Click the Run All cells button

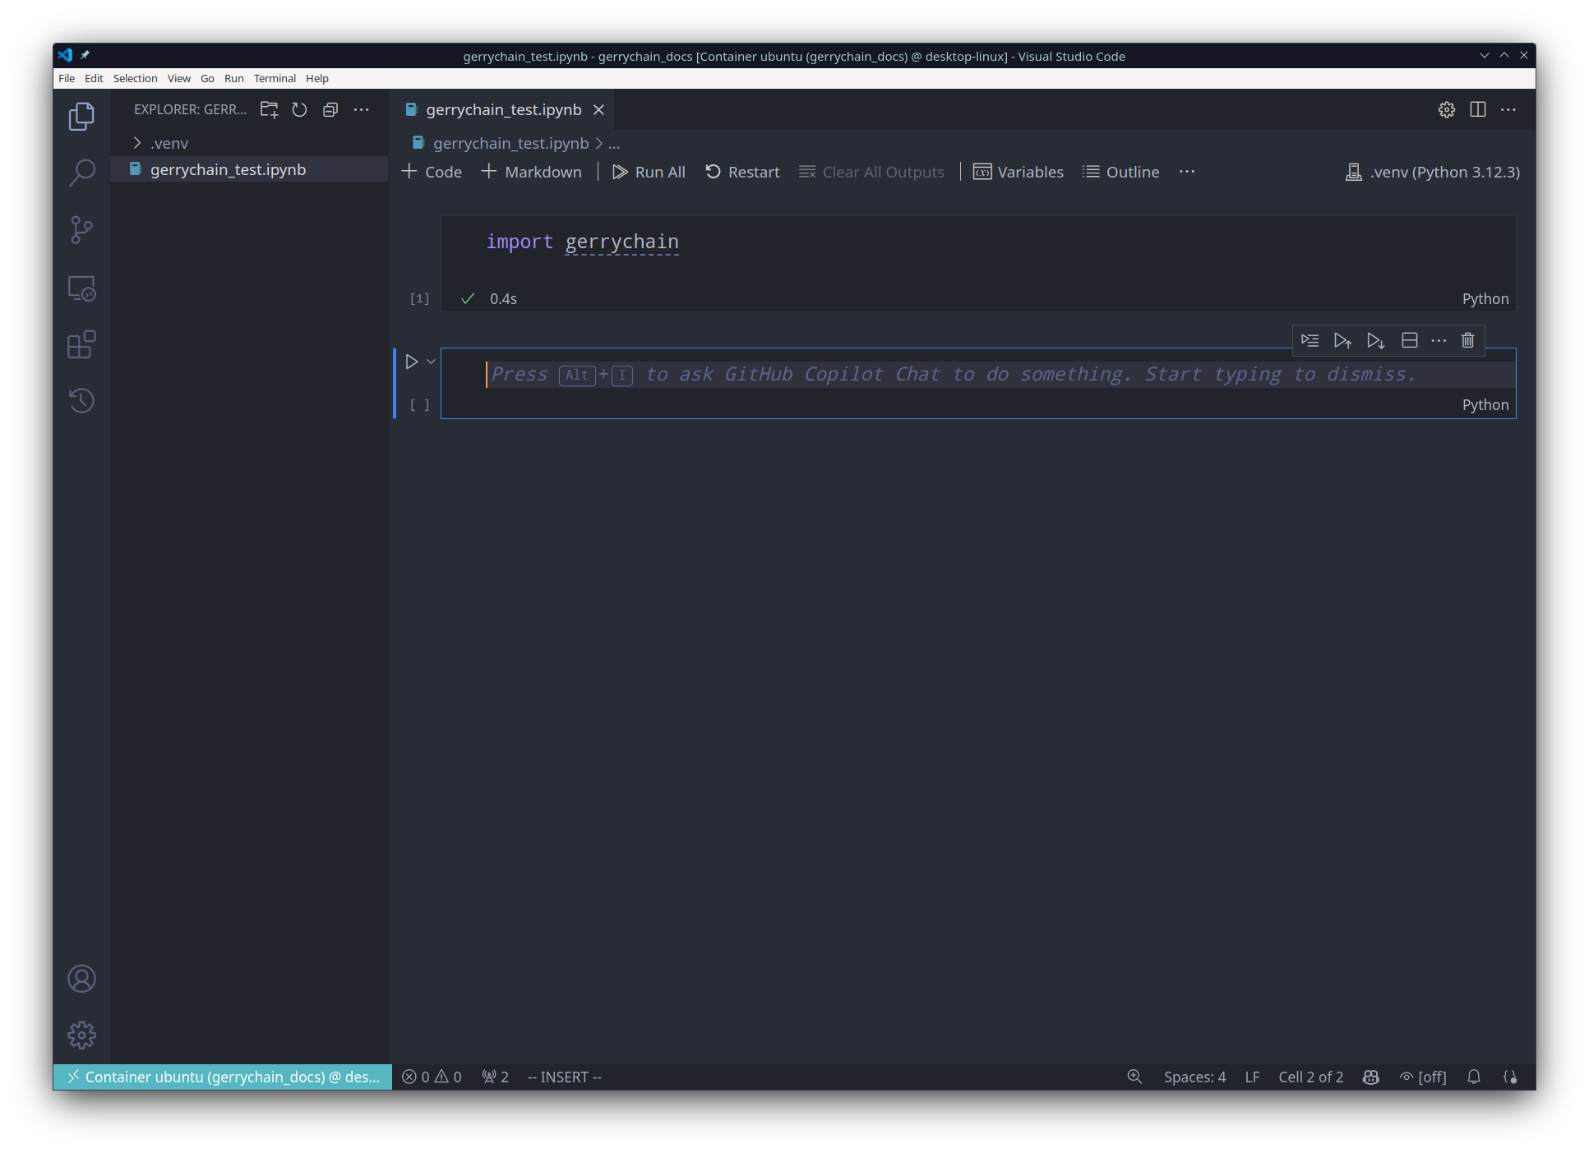(x=646, y=172)
